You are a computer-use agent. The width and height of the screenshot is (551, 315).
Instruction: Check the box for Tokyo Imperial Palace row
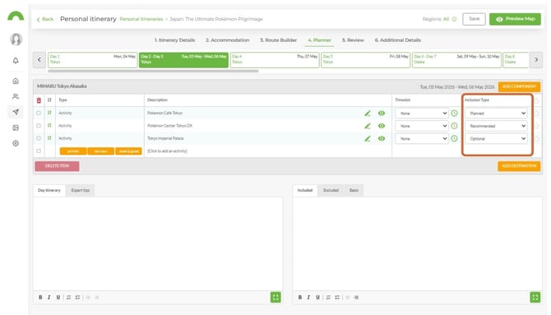click(39, 138)
